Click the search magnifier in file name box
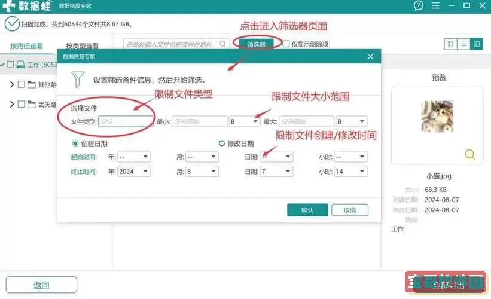The width and height of the screenshot is (491, 299). click(x=222, y=44)
